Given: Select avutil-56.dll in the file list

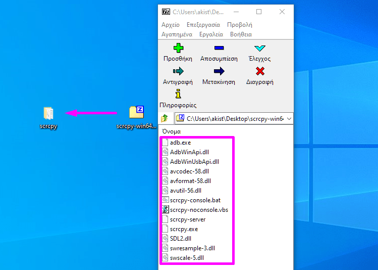Looking at the screenshot, I should [186, 191].
